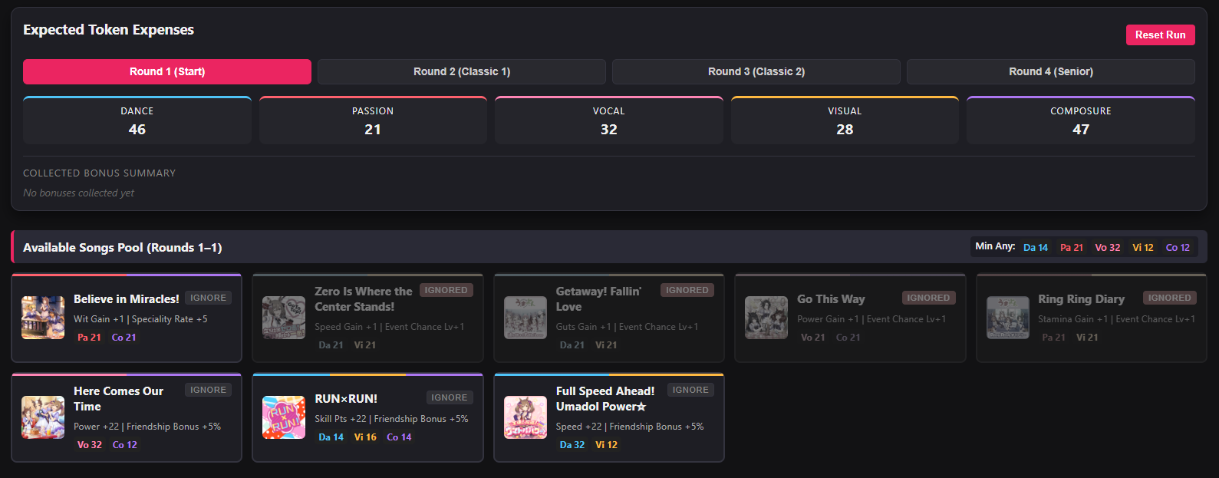Click the Visual 28 stat card
Viewport: 1219px width, 478px height.
pyautogui.click(x=845, y=120)
